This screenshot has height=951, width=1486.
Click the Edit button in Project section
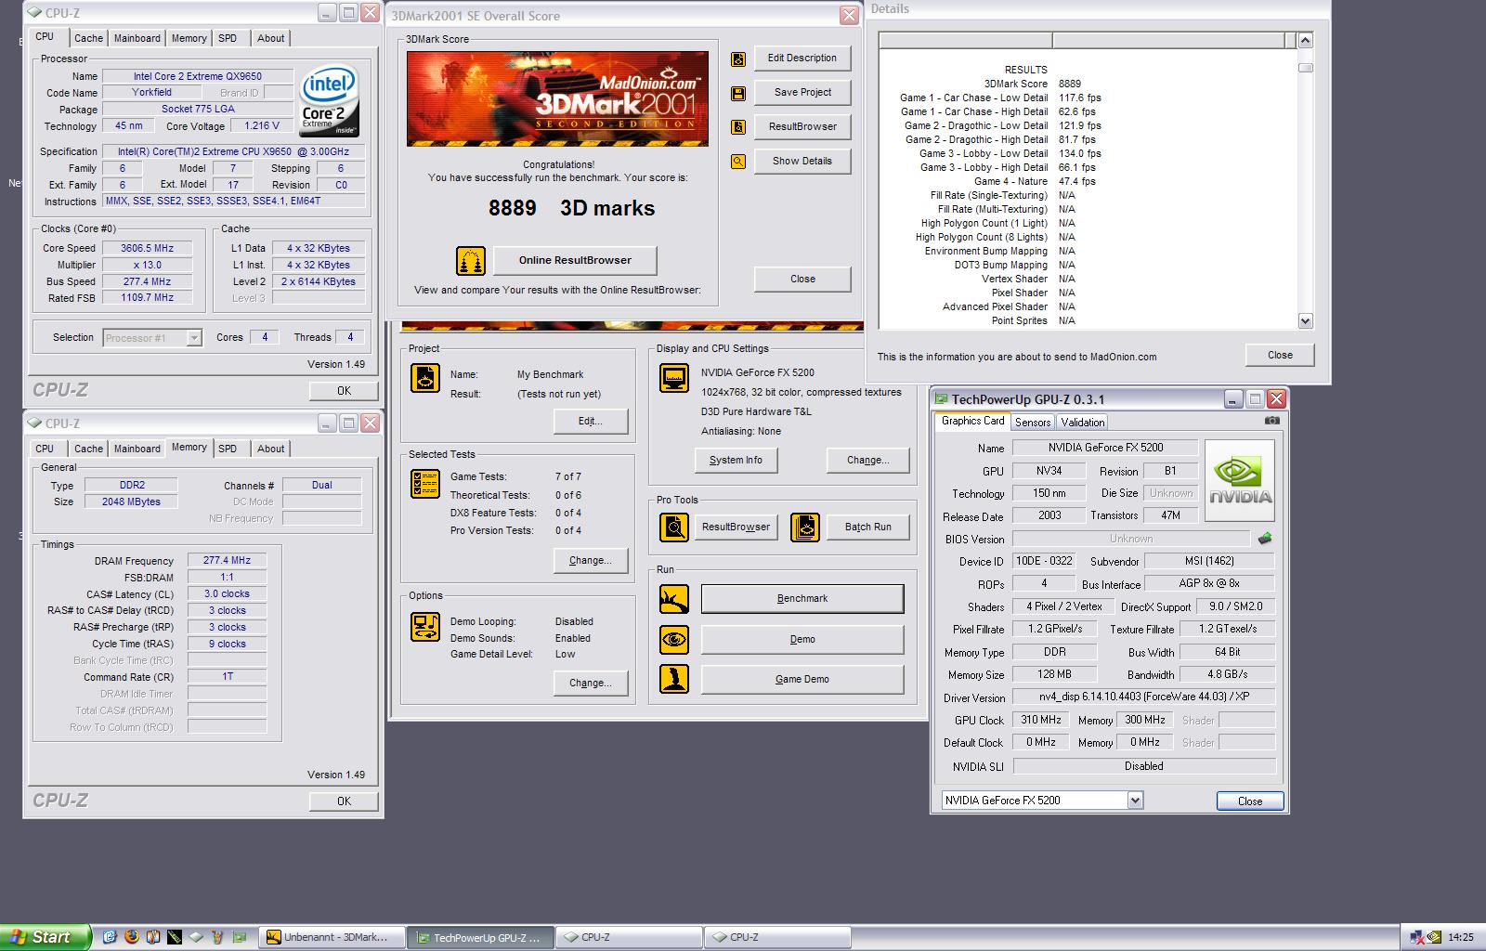(x=591, y=422)
